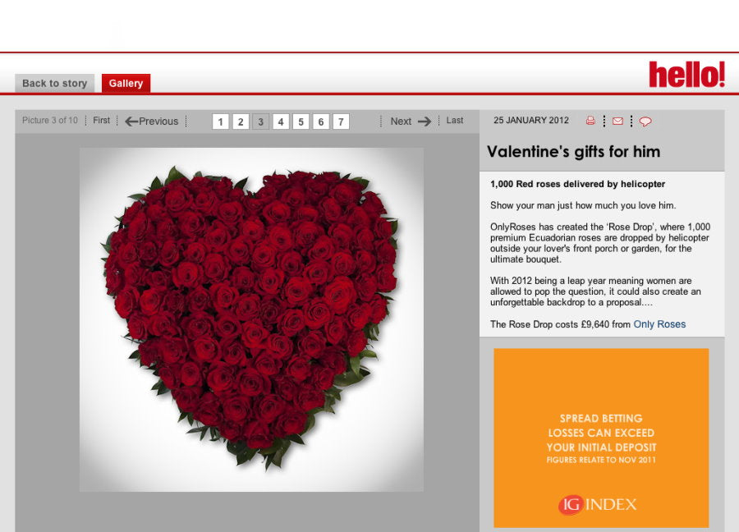This screenshot has width=739, height=532.
Task: Jump to the First picture
Action: point(101,121)
